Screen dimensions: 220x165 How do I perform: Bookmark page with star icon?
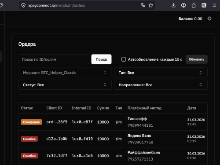[x=150, y=5]
